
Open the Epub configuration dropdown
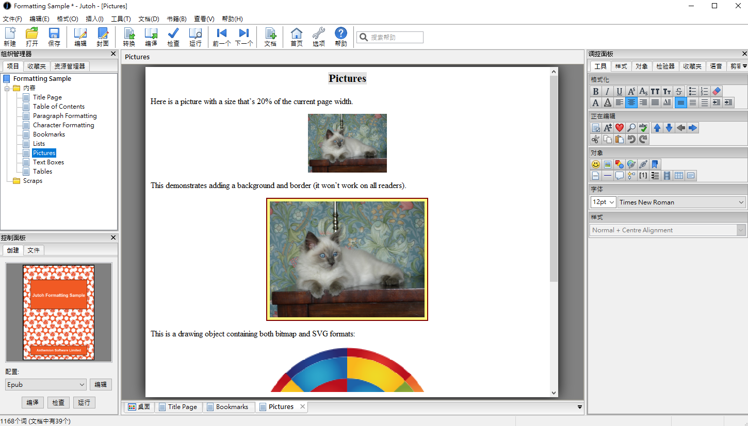pos(46,385)
